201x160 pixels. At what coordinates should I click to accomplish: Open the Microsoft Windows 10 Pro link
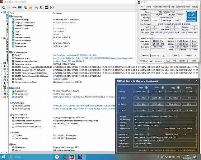[64, 22]
